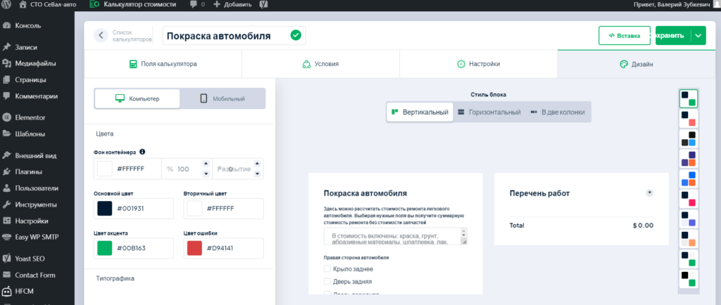This screenshot has height=305, width=721.
Task: Click the Медиафайлы icon in sidebar
Action: click(7, 63)
